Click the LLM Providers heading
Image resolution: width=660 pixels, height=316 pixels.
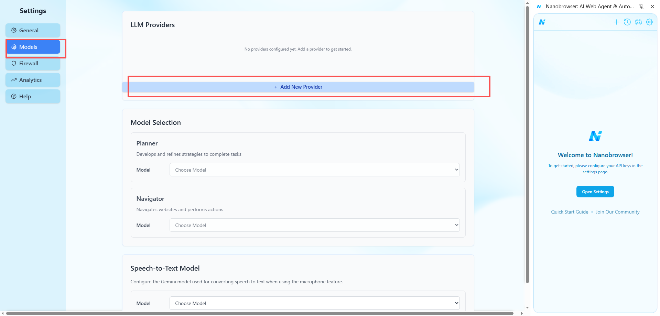pos(153,25)
